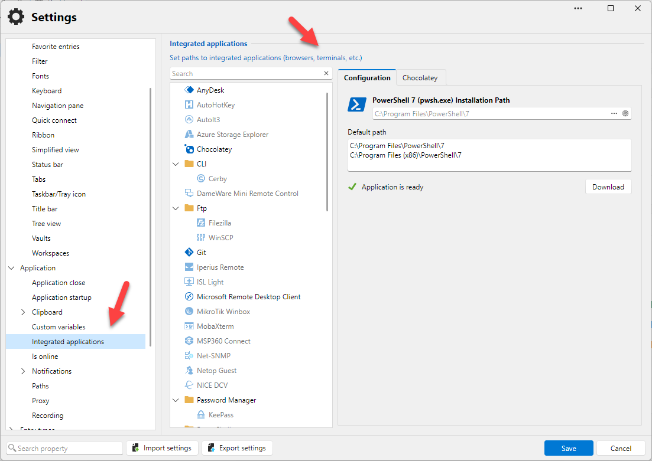Switch to the Chocolatey tab
The height and width of the screenshot is (461, 652).
pos(420,78)
